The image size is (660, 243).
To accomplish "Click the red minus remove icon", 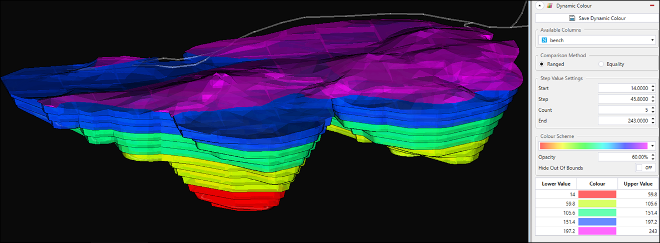I will (x=652, y=6).
